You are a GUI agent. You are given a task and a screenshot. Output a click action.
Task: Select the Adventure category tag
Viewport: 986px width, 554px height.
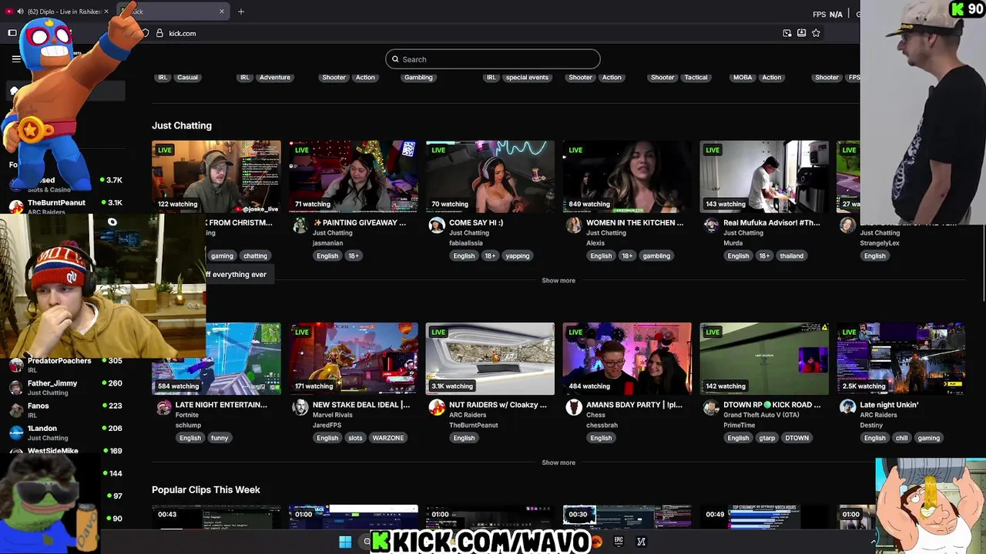coord(275,77)
